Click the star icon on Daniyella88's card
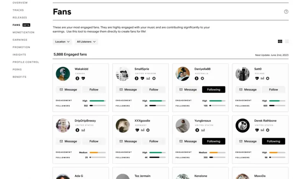 [x=202, y=78]
